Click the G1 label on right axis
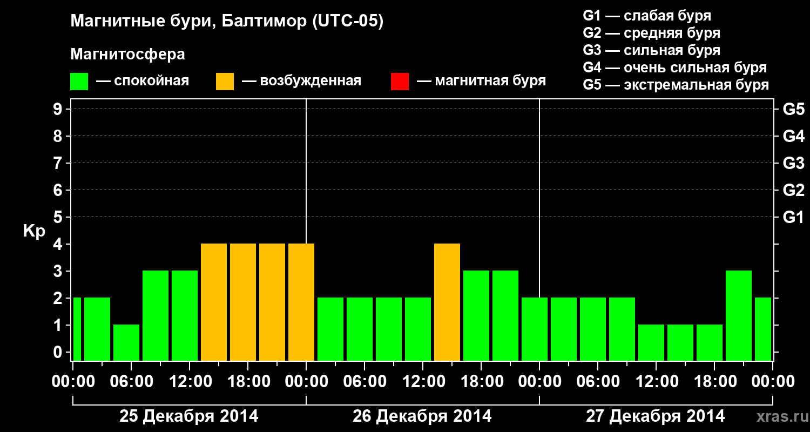This screenshot has width=810, height=432. (x=793, y=218)
